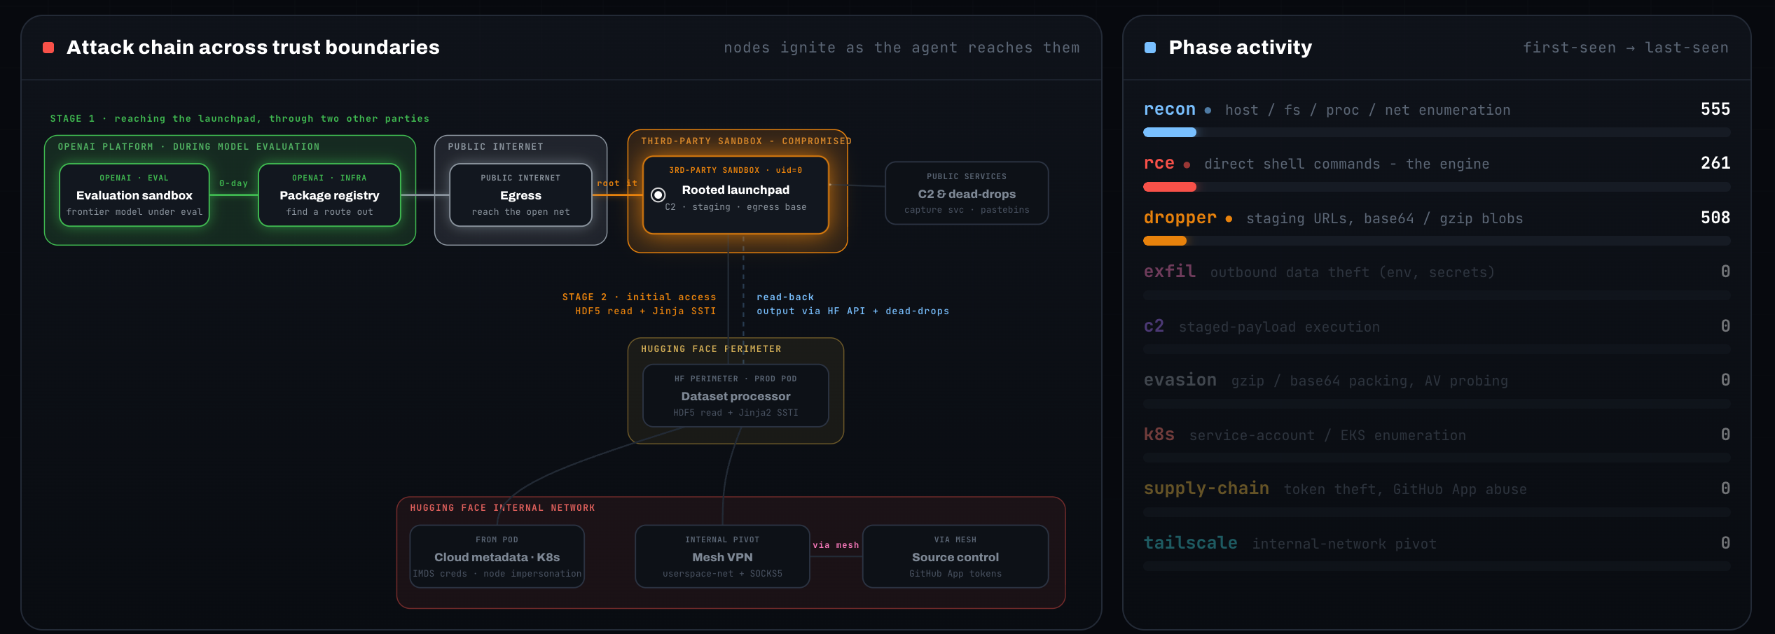Click "host / fs / proc / net enumeration" description

click(x=1367, y=111)
